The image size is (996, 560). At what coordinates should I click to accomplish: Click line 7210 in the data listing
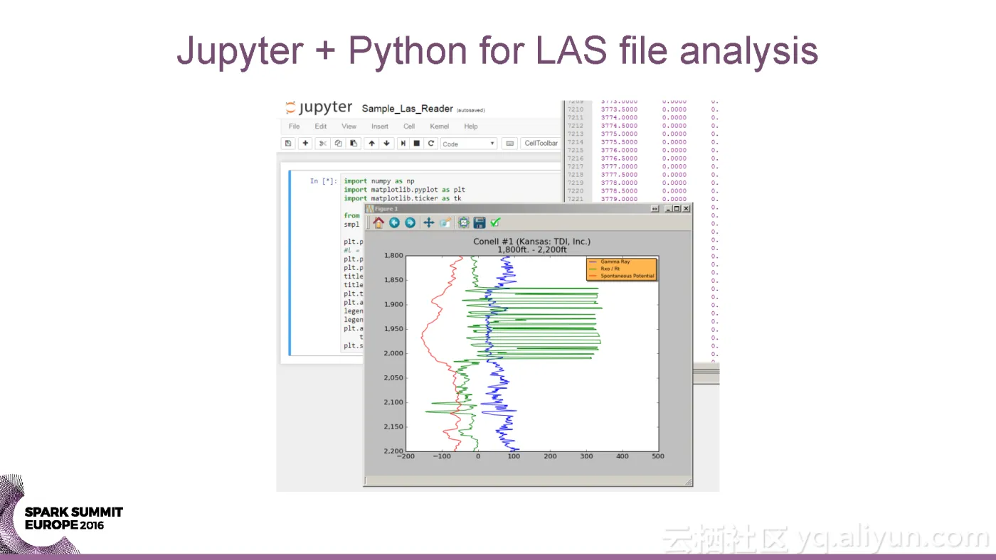575,109
